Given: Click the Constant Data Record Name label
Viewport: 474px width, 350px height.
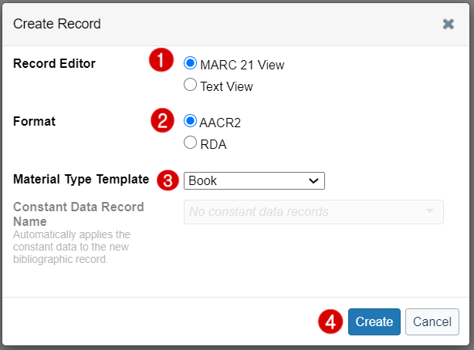Looking at the screenshot, I should click(x=79, y=214).
